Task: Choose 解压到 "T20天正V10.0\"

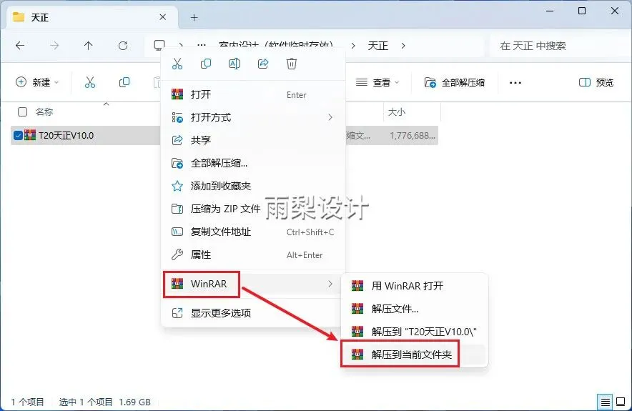Action: pos(415,332)
